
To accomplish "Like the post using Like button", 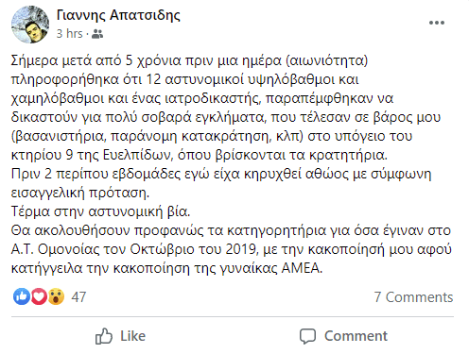I will (121, 336).
